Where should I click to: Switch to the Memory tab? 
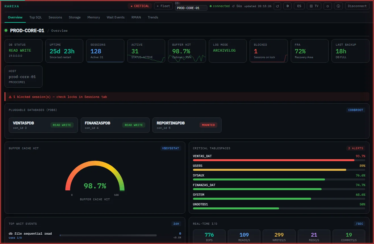tap(94, 17)
